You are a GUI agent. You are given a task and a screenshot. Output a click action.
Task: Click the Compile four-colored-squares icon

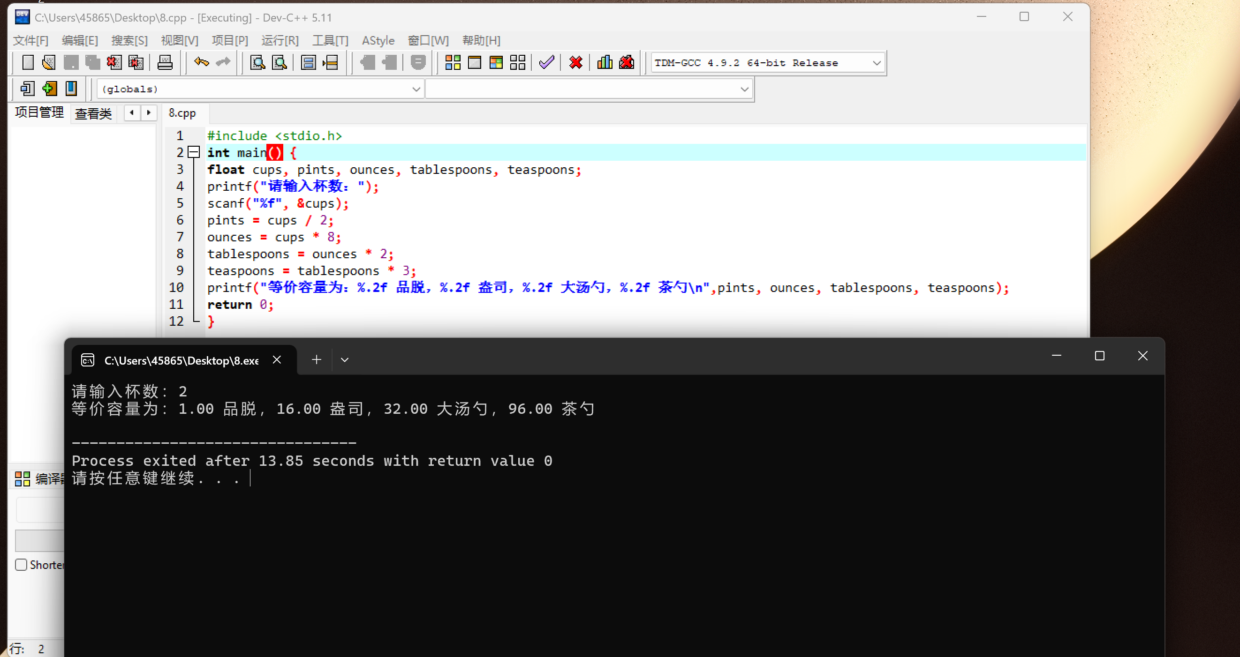(x=453, y=62)
